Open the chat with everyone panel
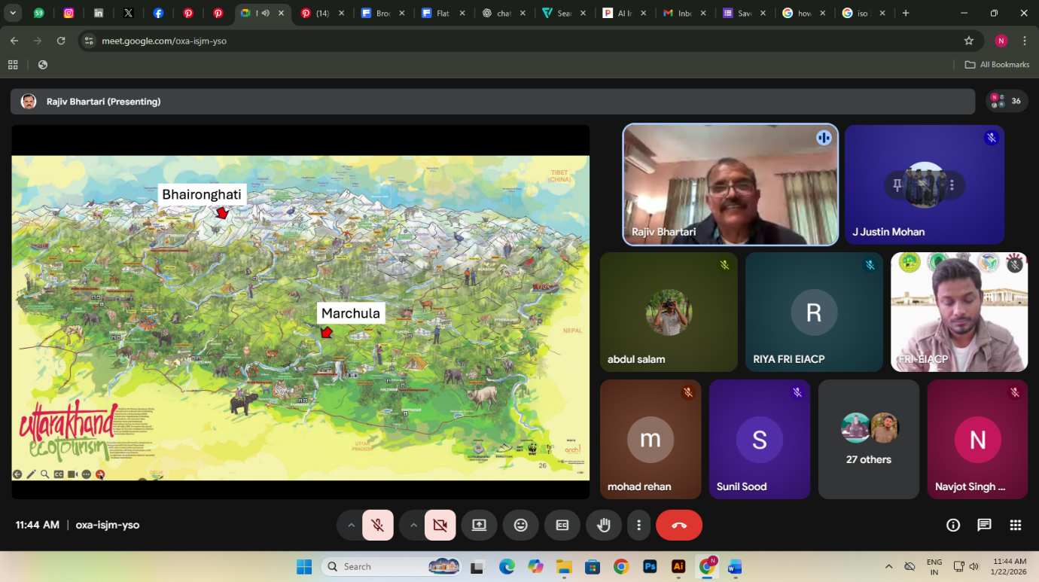 984,526
